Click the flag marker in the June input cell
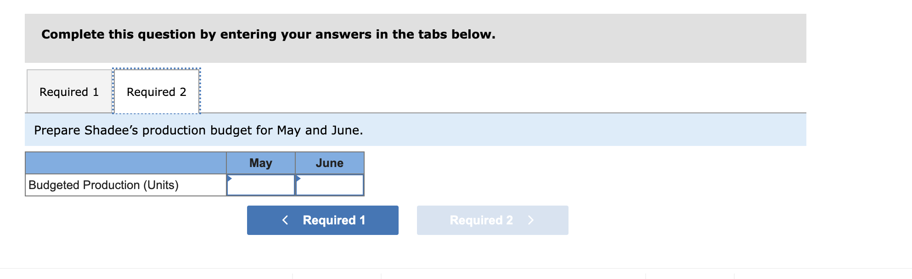Screen dimensions: 912x279 pos(299,177)
